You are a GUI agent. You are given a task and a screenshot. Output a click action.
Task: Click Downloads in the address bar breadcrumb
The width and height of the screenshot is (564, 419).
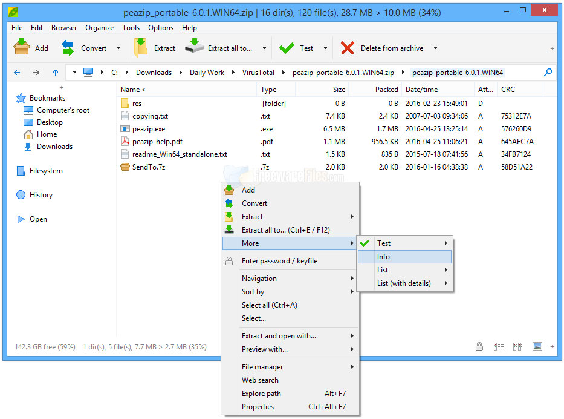click(x=154, y=73)
